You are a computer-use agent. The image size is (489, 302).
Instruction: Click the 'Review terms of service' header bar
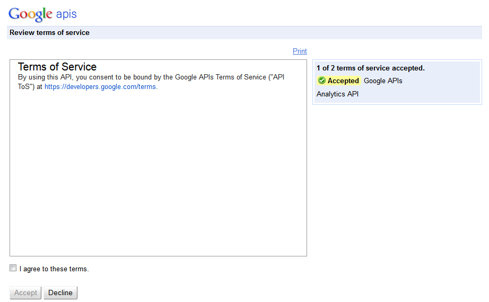point(244,33)
